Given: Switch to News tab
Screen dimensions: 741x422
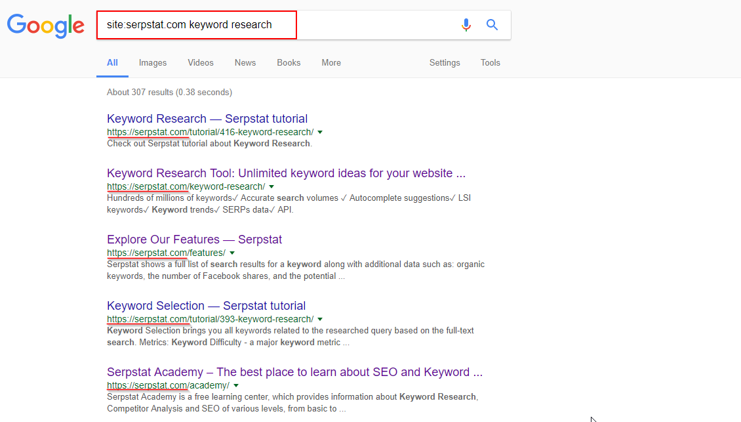Looking at the screenshot, I should click(245, 62).
